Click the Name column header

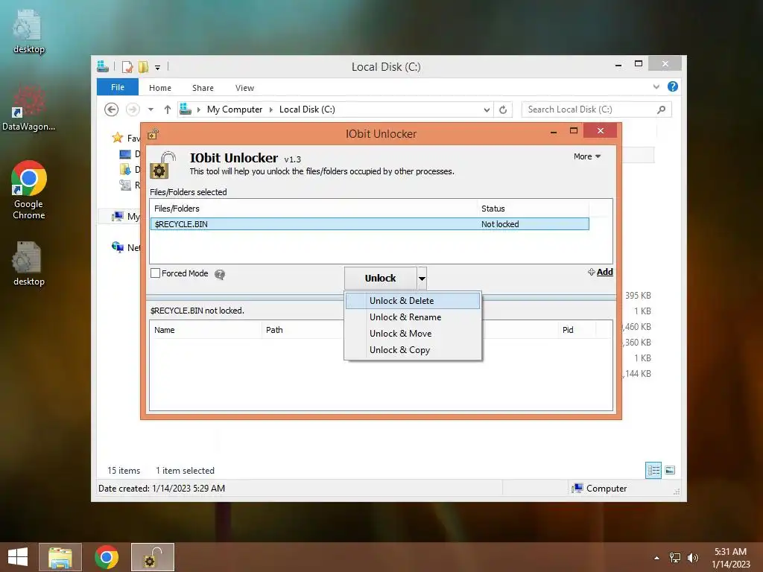click(x=206, y=330)
